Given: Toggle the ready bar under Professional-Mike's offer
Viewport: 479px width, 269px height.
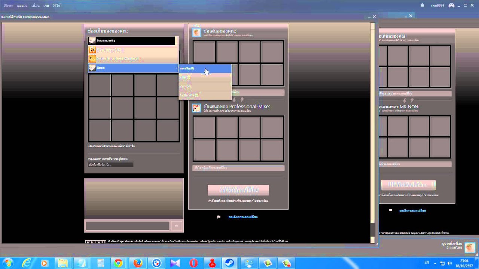Looking at the screenshot, I should coord(238,168).
